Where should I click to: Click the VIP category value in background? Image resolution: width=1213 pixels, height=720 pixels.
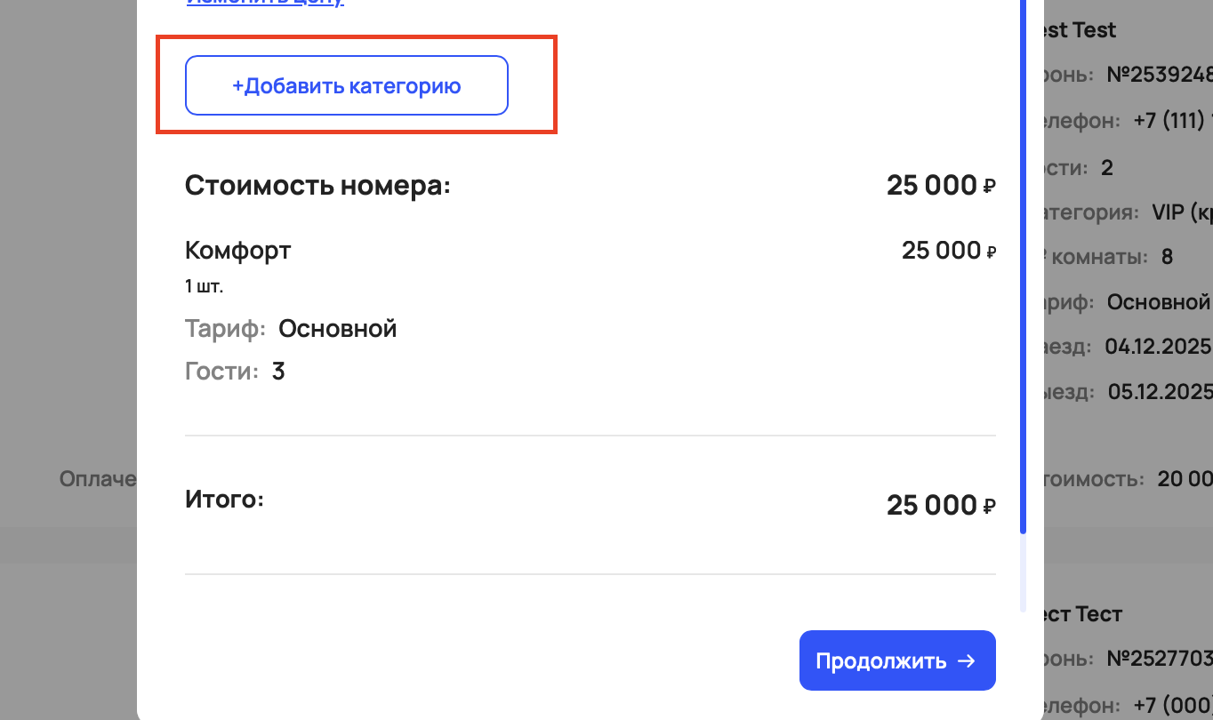click(x=1181, y=213)
